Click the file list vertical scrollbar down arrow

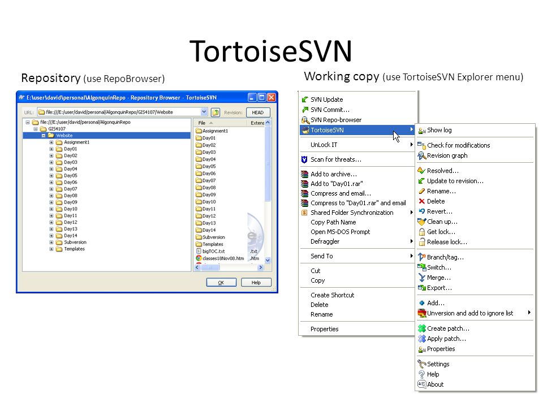268,260
